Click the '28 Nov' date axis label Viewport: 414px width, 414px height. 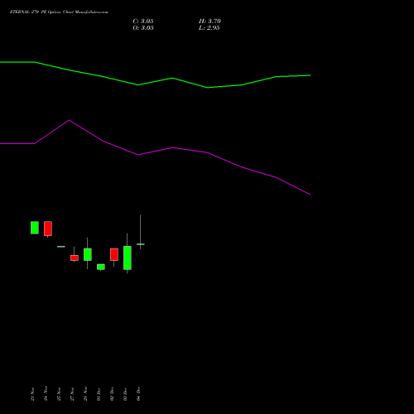pos(85,394)
